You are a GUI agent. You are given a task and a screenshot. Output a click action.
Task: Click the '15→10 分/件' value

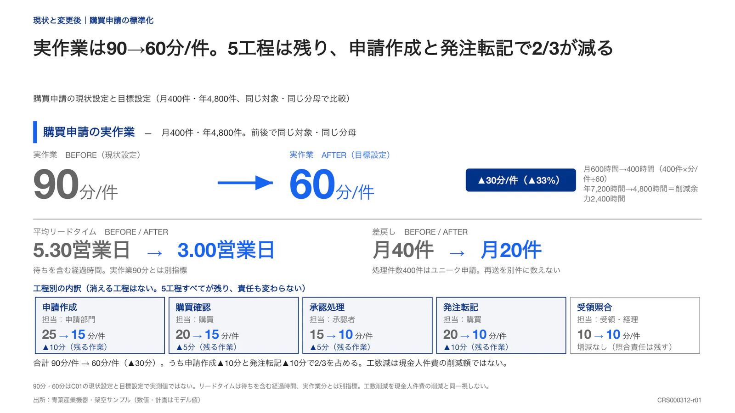[x=341, y=335]
